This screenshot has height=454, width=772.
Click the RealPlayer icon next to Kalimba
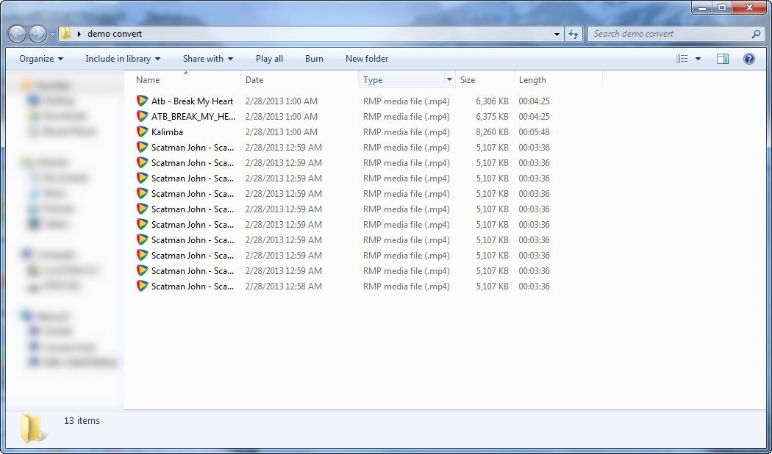point(142,131)
